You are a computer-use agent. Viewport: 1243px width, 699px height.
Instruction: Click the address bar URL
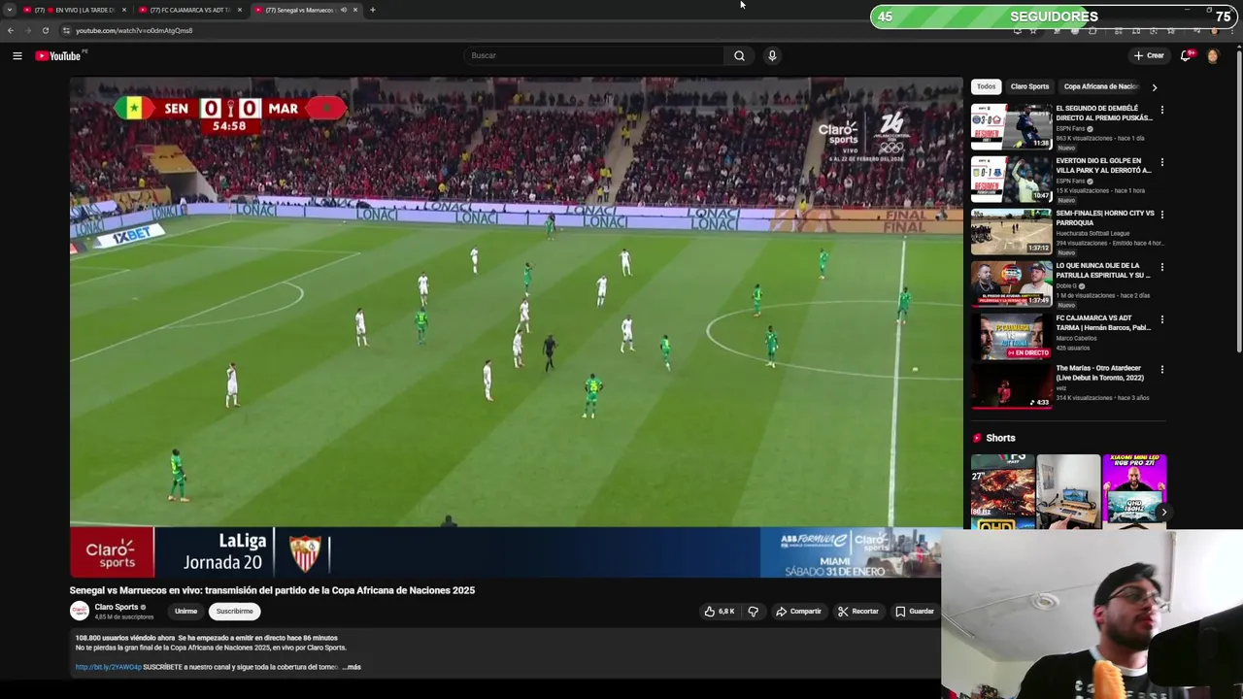[x=134, y=30]
